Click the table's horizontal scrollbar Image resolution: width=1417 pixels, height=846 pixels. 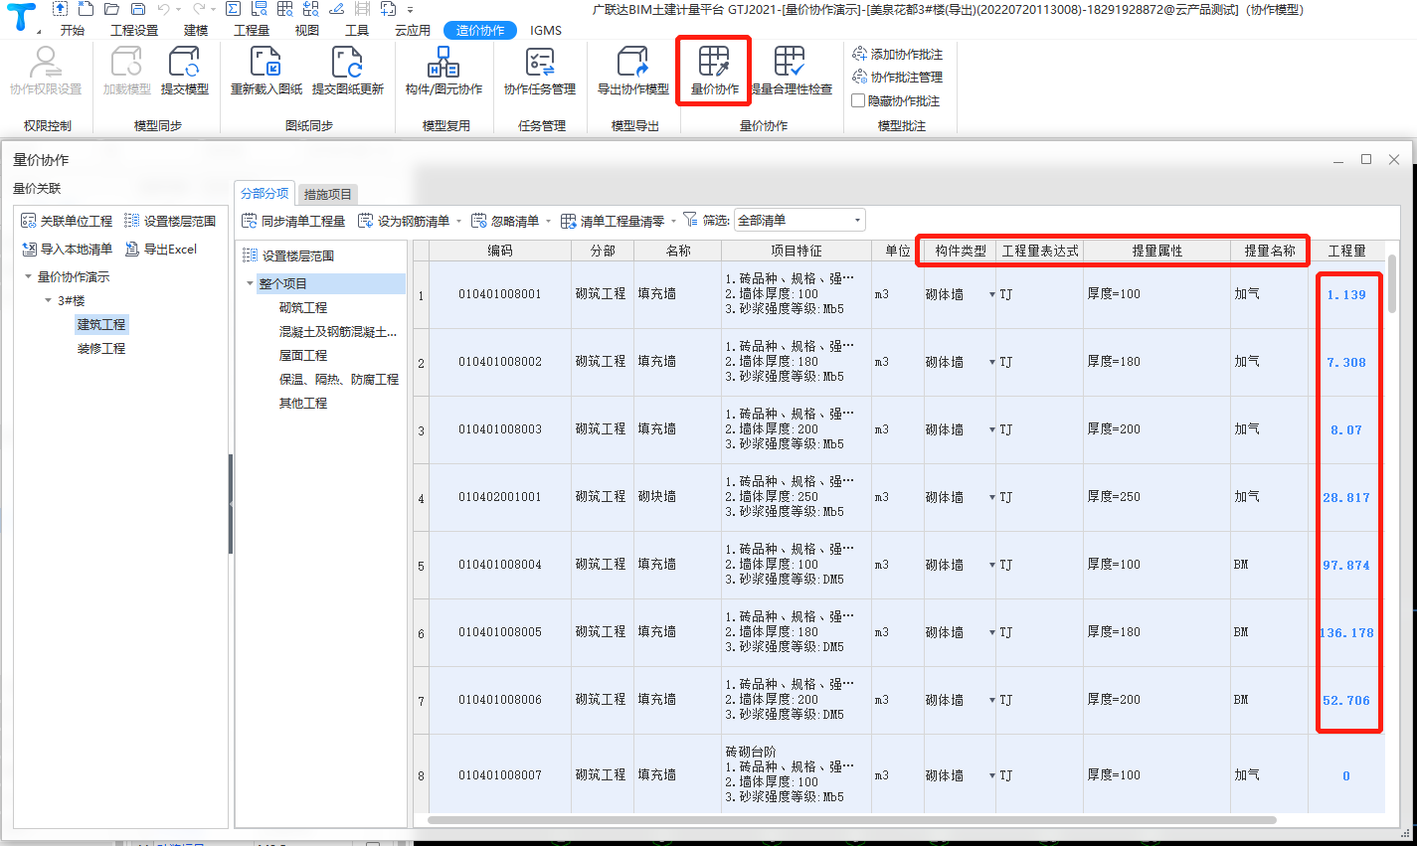point(851,820)
